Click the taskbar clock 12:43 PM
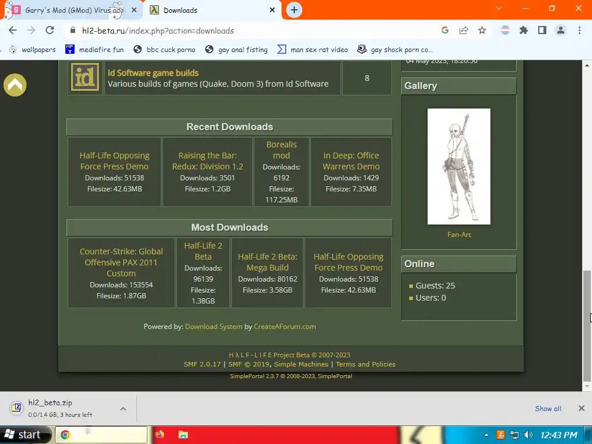This screenshot has width=592, height=444. [x=559, y=435]
